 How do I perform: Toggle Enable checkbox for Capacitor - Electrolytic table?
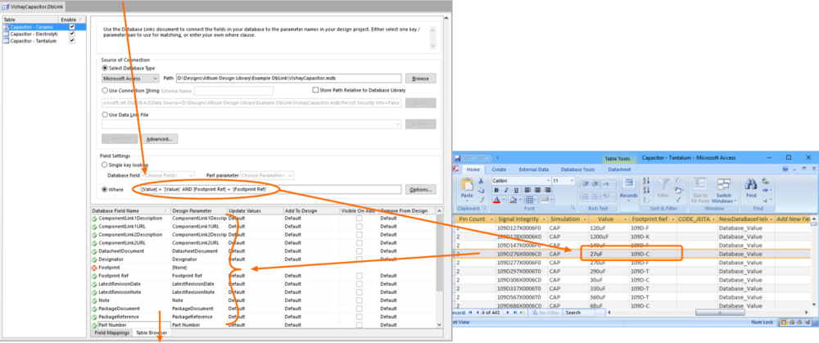coord(72,34)
